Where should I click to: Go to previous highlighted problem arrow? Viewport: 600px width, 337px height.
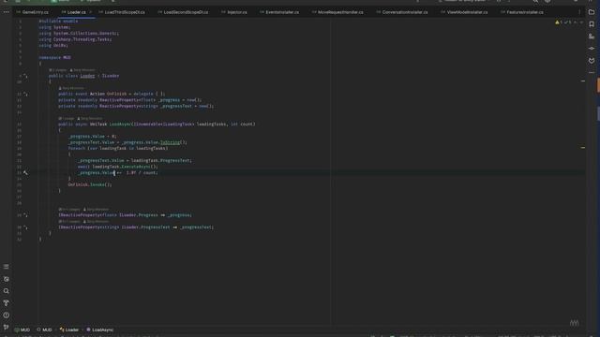click(575, 22)
